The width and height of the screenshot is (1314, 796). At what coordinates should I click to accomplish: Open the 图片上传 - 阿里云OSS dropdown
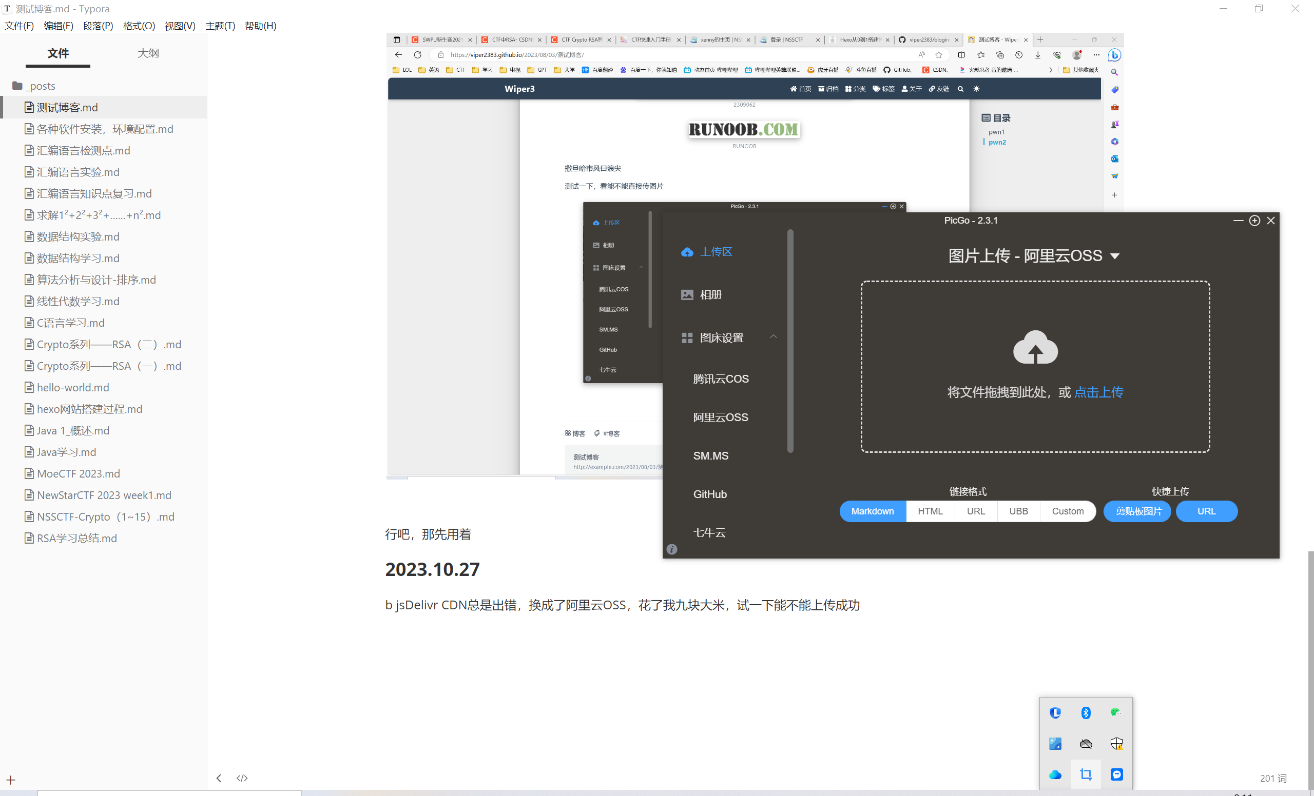pos(1034,256)
